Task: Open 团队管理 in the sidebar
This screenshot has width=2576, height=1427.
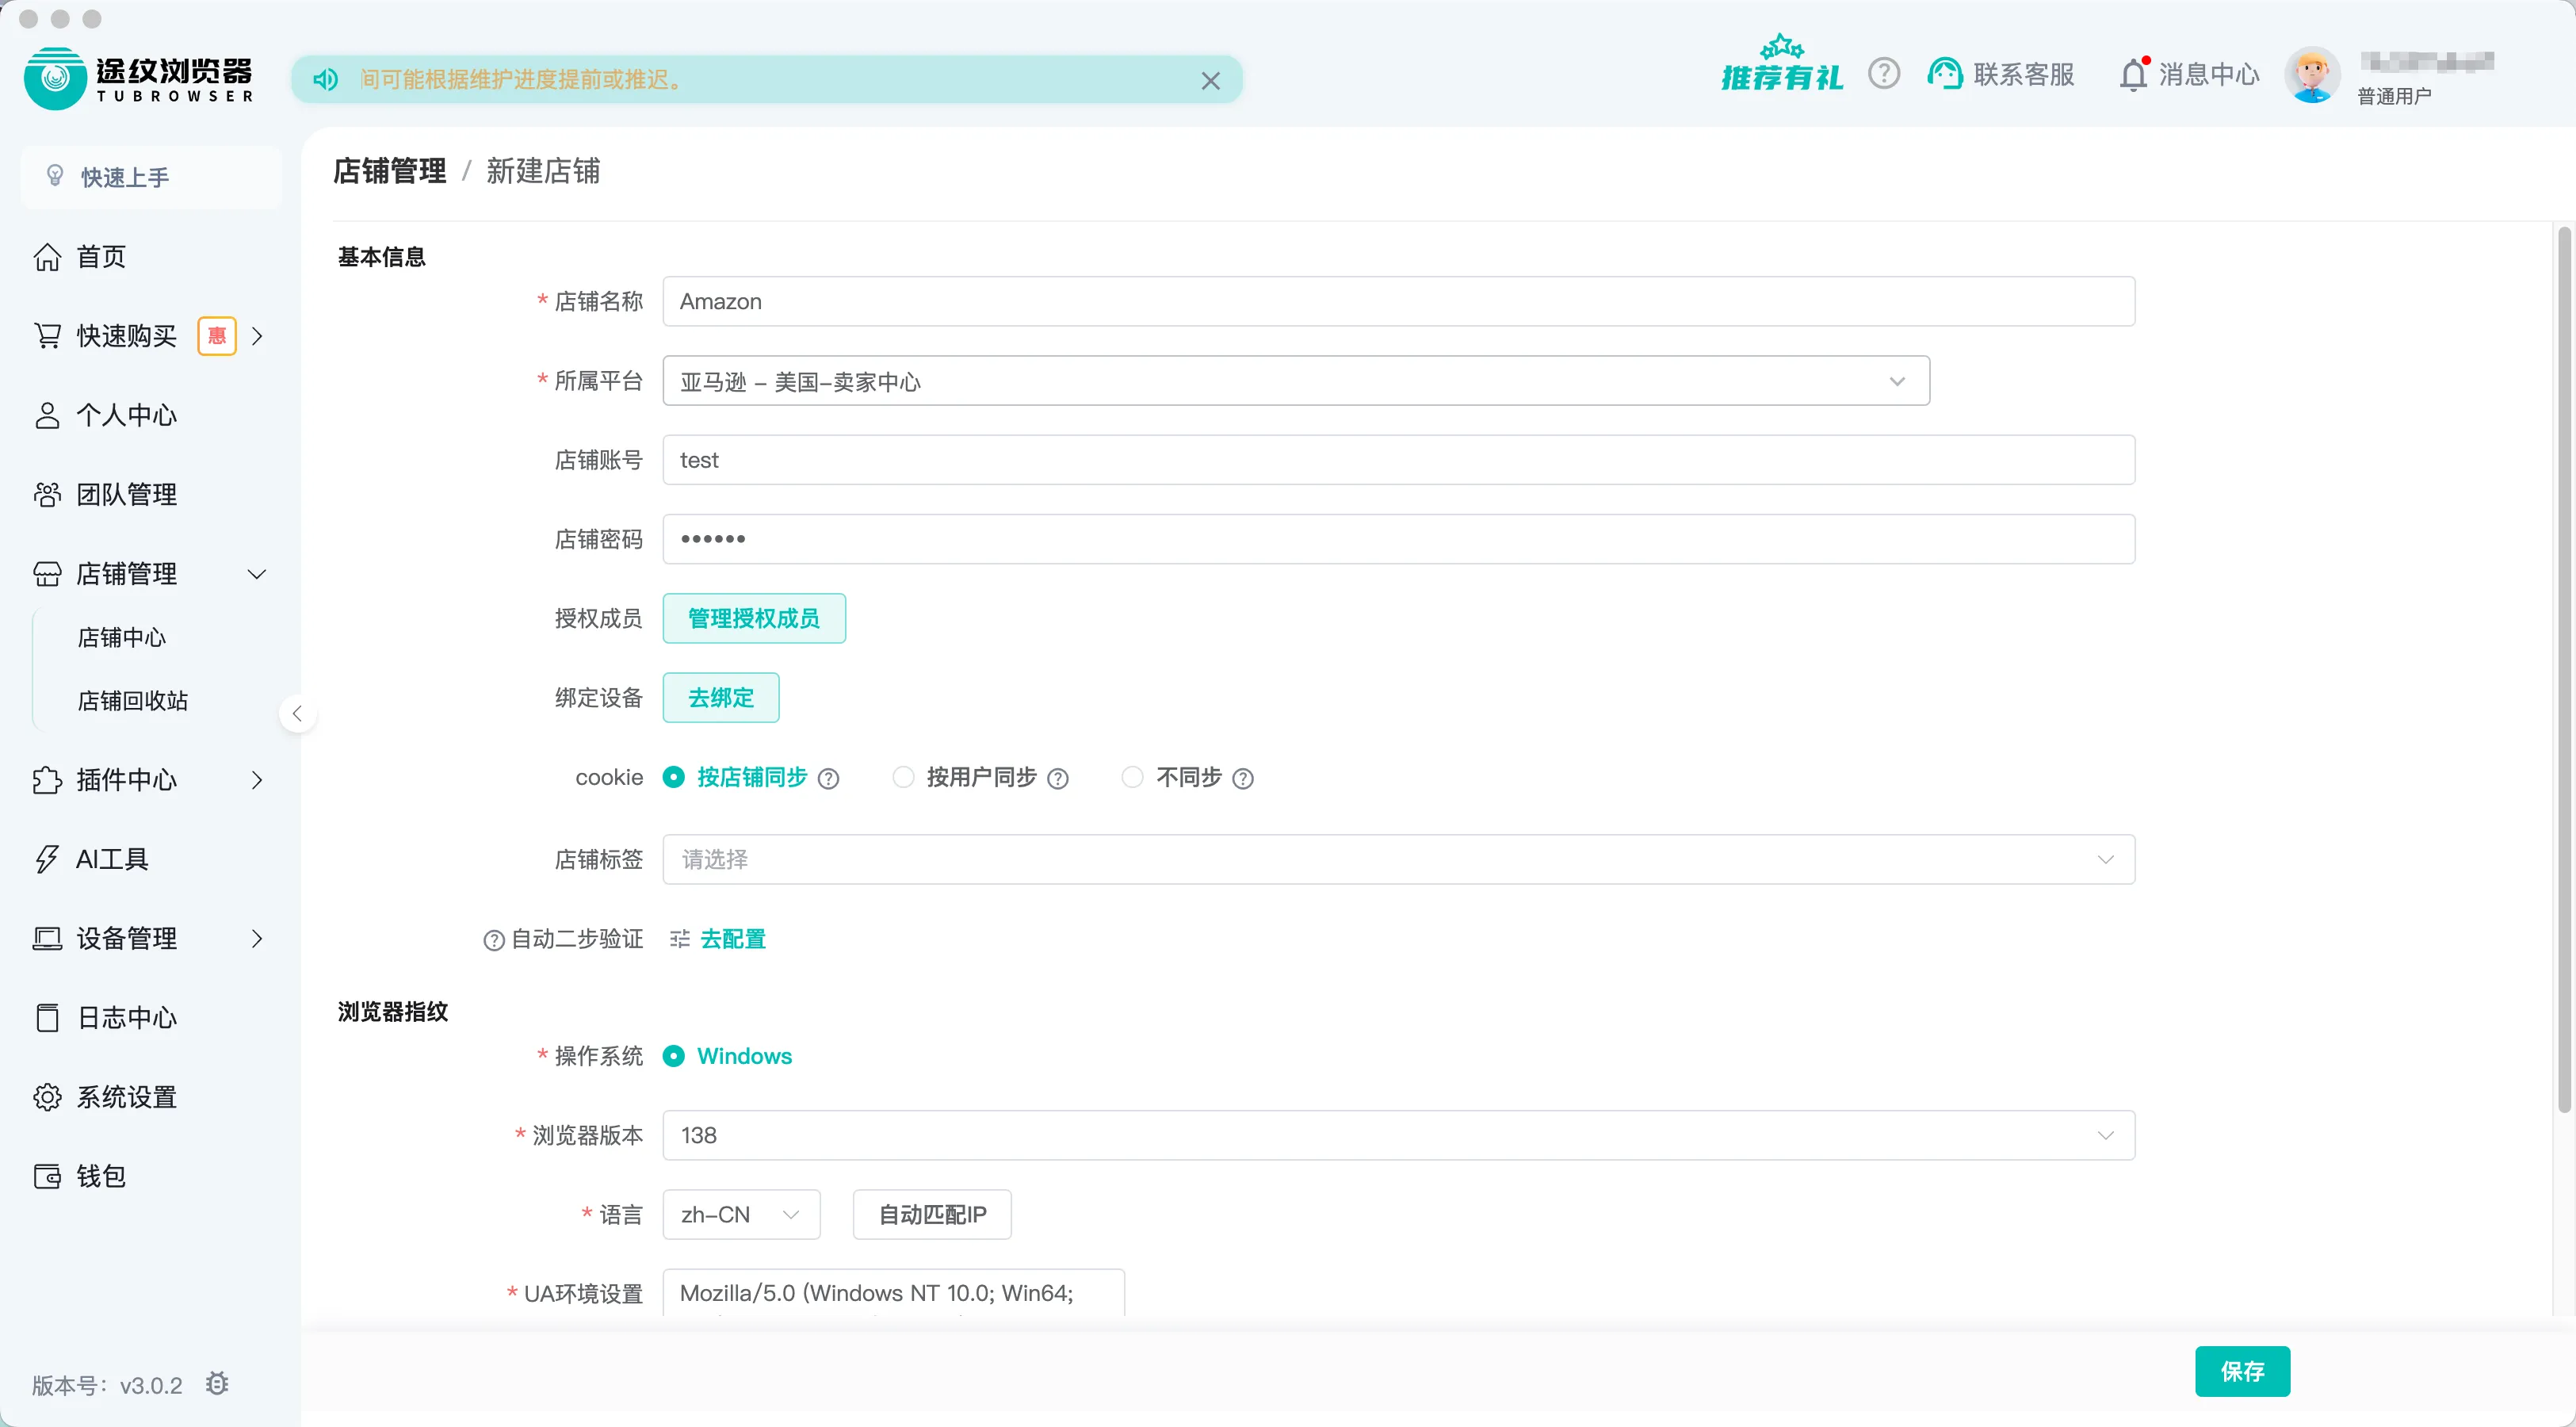Action: point(126,494)
